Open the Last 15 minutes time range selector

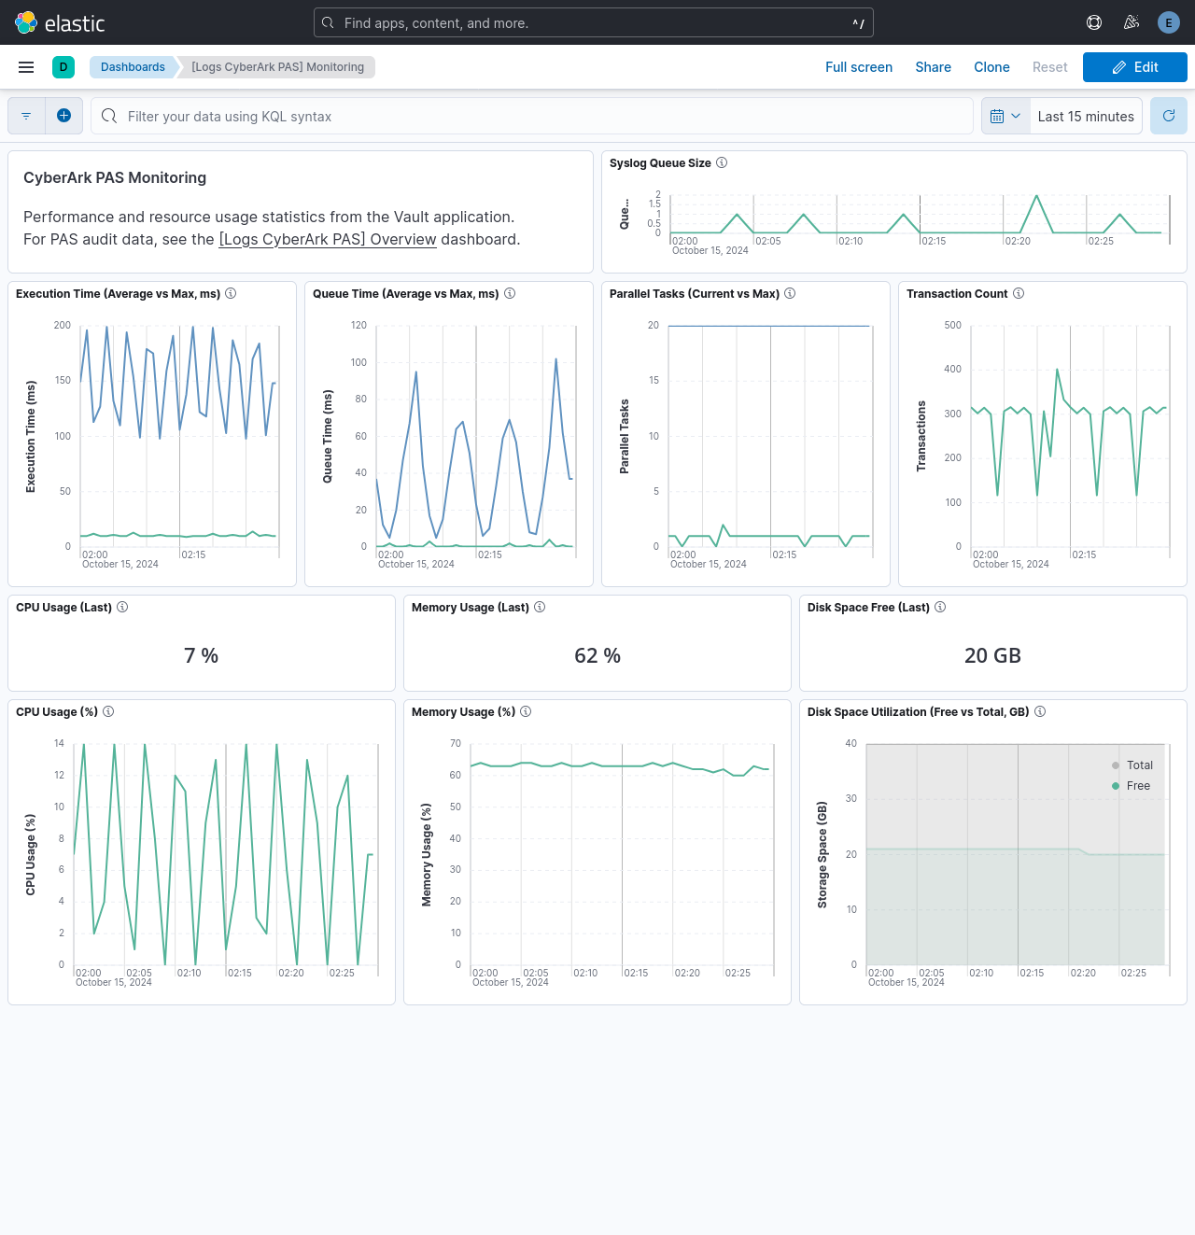(x=1086, y=115)
